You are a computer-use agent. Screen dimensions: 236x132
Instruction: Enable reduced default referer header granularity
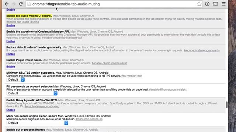(11, 54)
